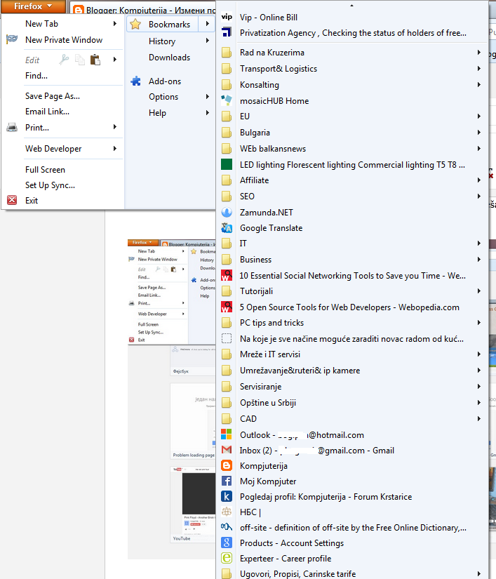Expand the Options submenu arrow

208,96
